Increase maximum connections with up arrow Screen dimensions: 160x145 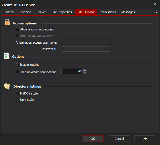tap(85, 70)
